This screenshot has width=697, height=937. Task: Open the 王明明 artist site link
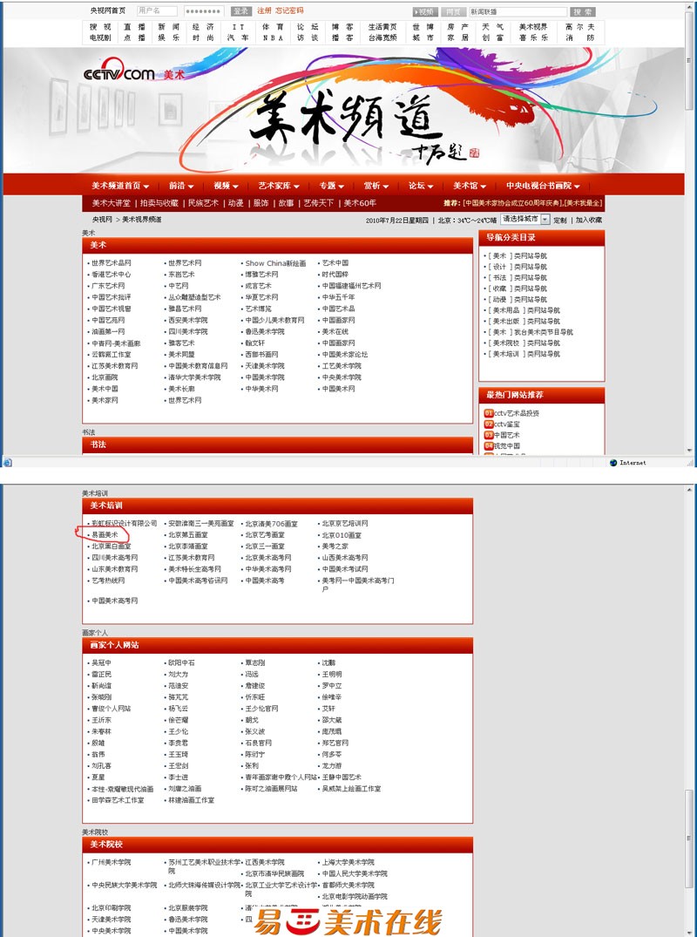coord(331,674)
